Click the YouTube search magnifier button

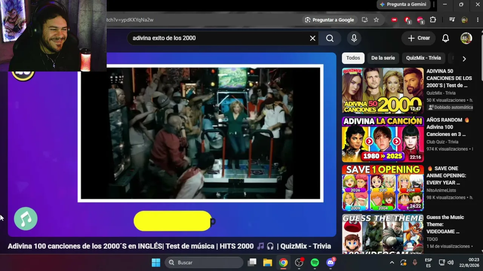point(330,38)
